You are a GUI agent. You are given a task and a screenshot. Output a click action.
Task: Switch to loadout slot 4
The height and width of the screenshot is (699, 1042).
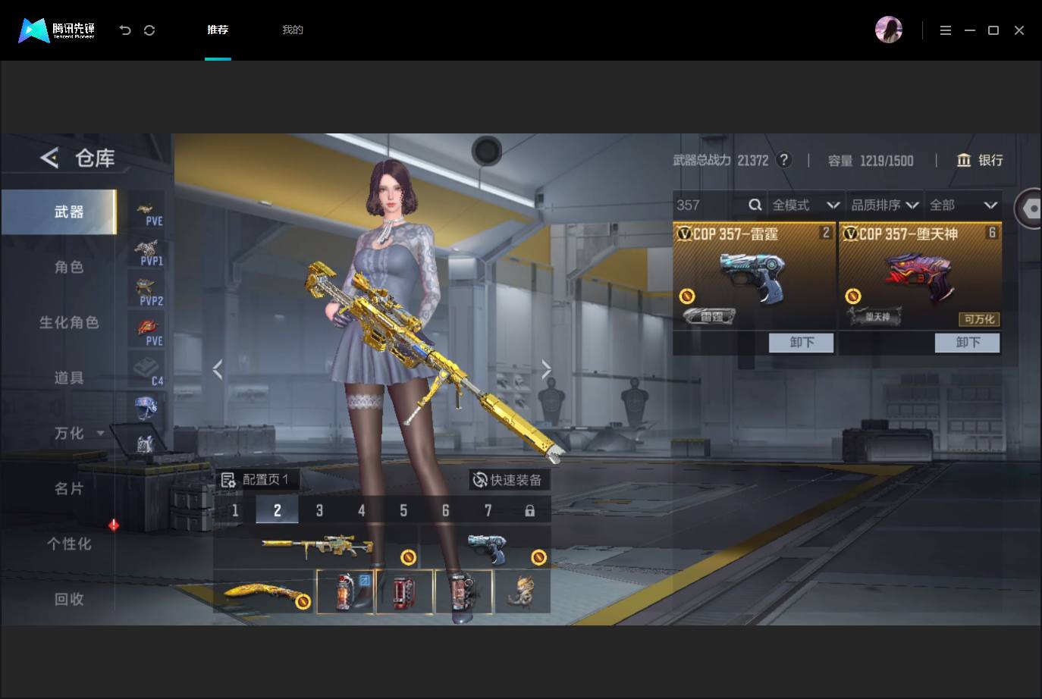362,510
